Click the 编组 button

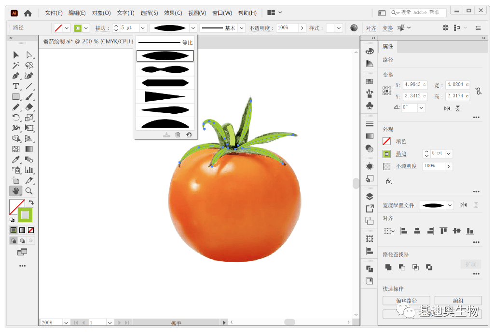[x=458, y=301]
